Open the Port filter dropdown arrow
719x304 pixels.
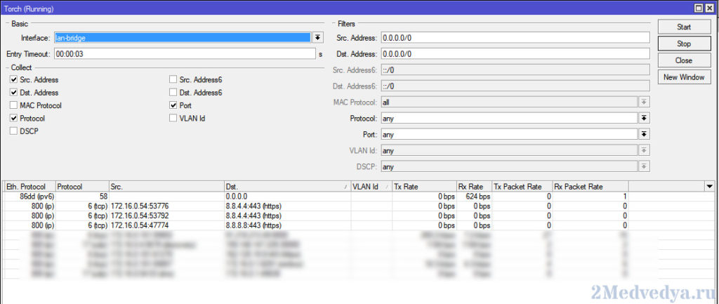(645, 134)
